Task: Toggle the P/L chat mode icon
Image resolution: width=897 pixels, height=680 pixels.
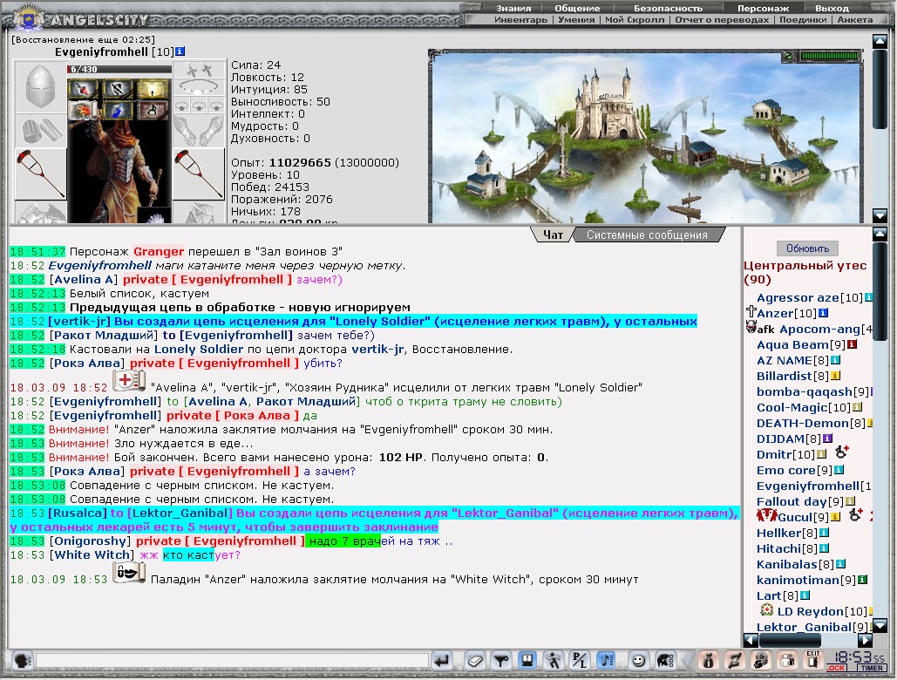Action: tap(580, 661)
